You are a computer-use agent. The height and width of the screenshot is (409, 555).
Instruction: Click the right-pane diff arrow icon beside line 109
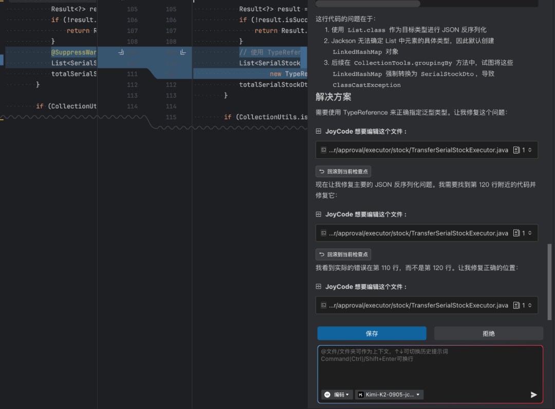183,52
